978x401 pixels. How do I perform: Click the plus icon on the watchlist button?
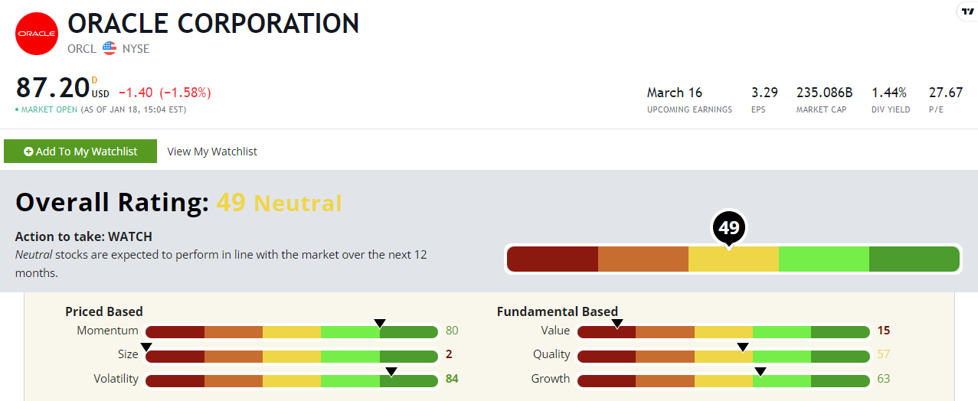click(x=28, y=152)
